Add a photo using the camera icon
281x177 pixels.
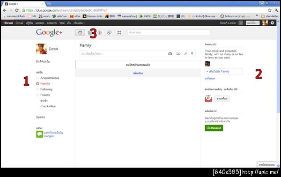(x=170, y=53)
